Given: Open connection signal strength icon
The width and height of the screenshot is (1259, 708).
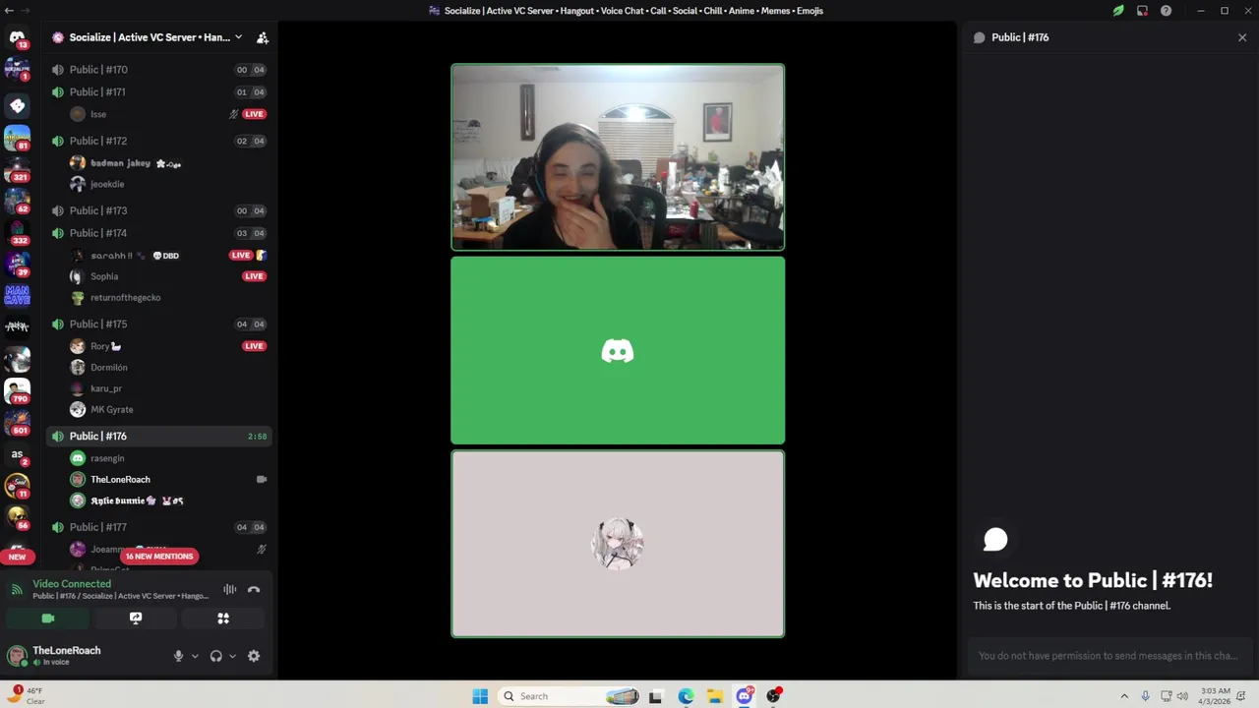Looking at the screenshot, I should pos(17,589).
